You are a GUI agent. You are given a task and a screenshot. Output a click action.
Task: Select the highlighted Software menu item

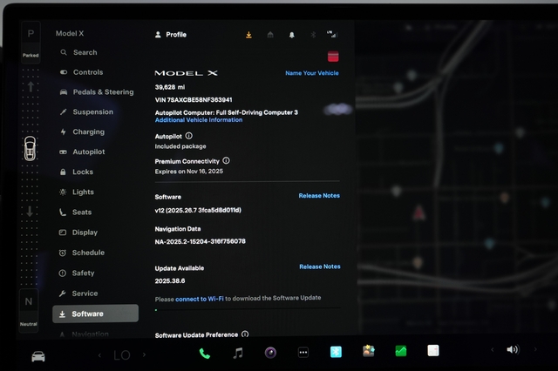[x=95, y=314]
